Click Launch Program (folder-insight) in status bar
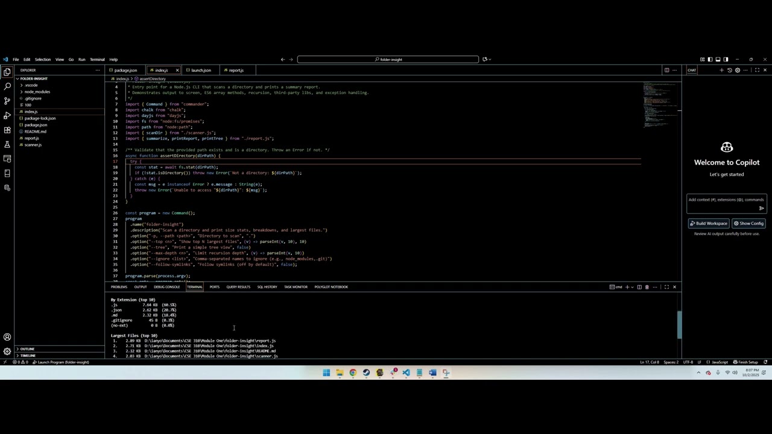This screenshot has height=434, width=772. click(60, 362)
